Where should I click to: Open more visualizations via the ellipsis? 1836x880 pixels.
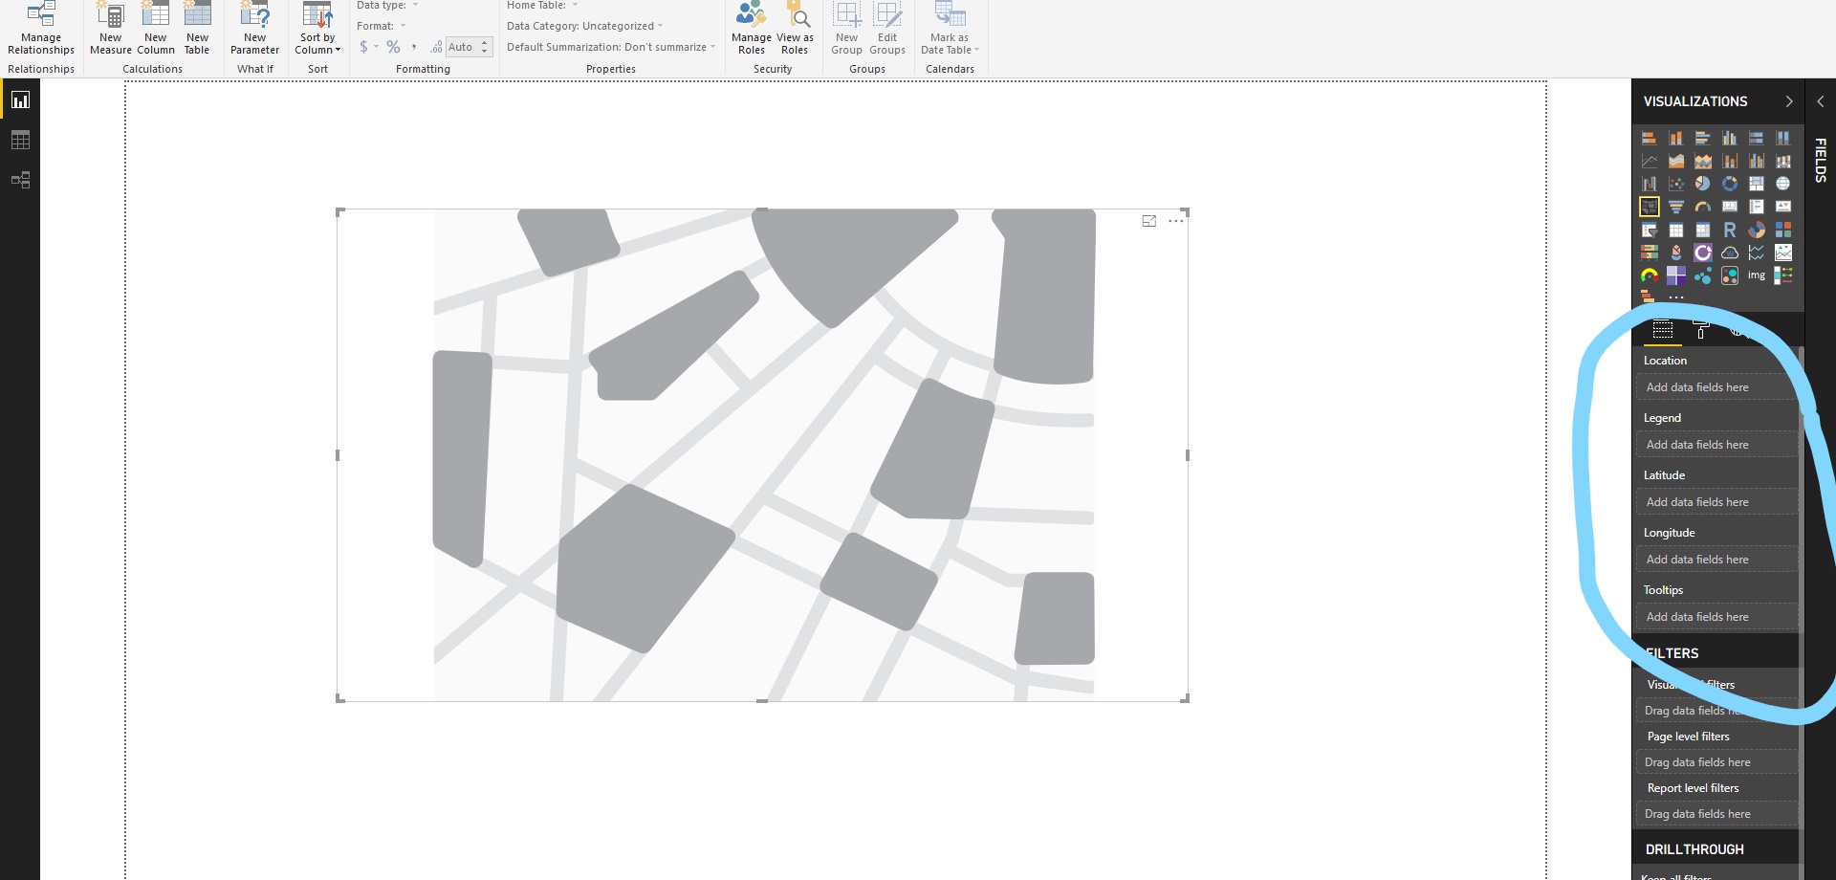tap(1676, 297)
